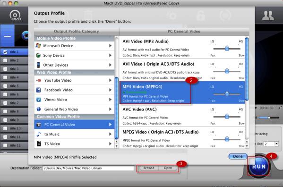Check the title 11 checkbox
This screenshot has height=187, width=283.
5,137
